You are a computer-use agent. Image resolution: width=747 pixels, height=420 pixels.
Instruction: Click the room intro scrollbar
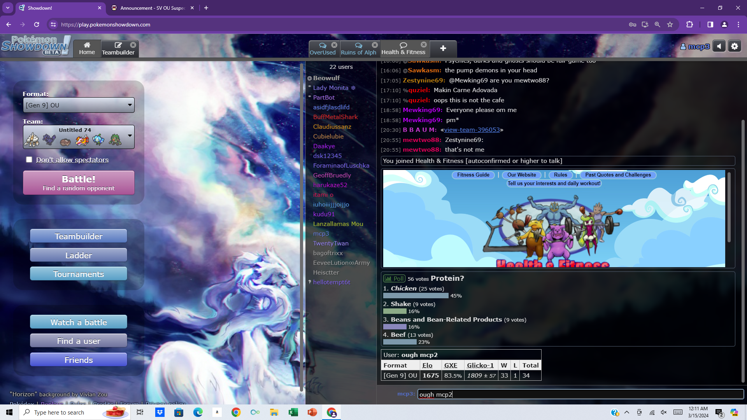(729, 208)
